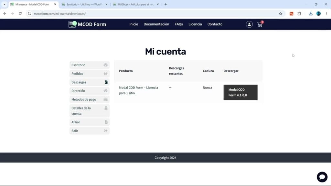Screen dimensions: 331x186
Task: Click the Mi cuenta page heading
Action: (165, 51)
